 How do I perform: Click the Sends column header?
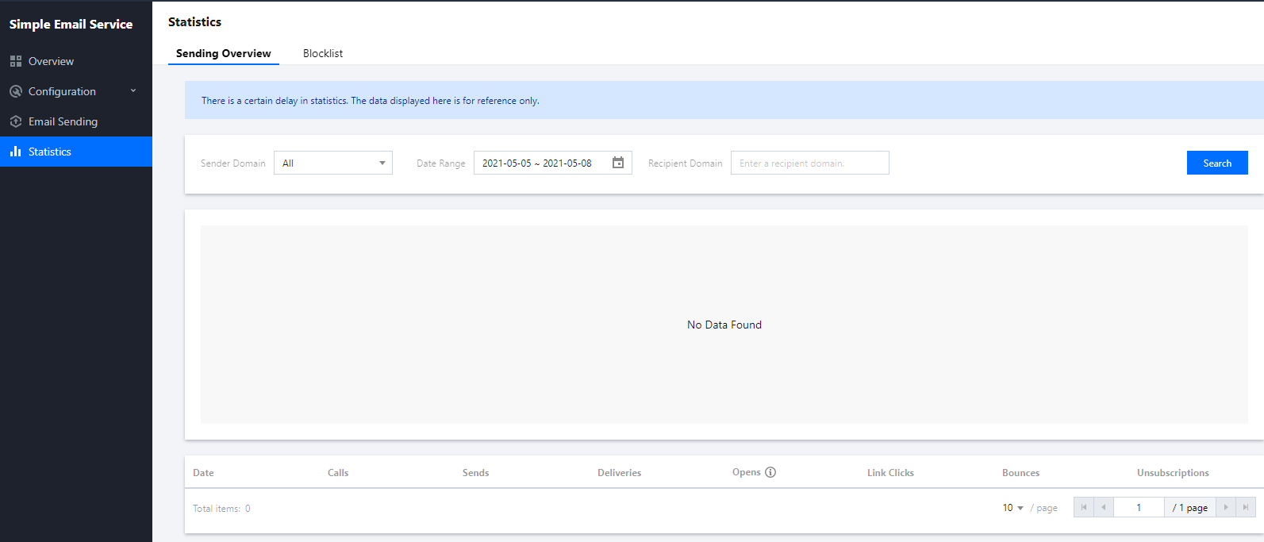(476, 472)
